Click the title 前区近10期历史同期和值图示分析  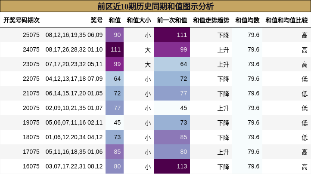[x=155, y=6]
